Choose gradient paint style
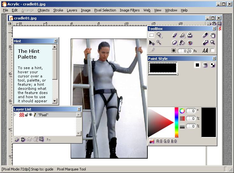Image resolution: width=234 pixels, height=173 pixels. [x=205, y=65]
